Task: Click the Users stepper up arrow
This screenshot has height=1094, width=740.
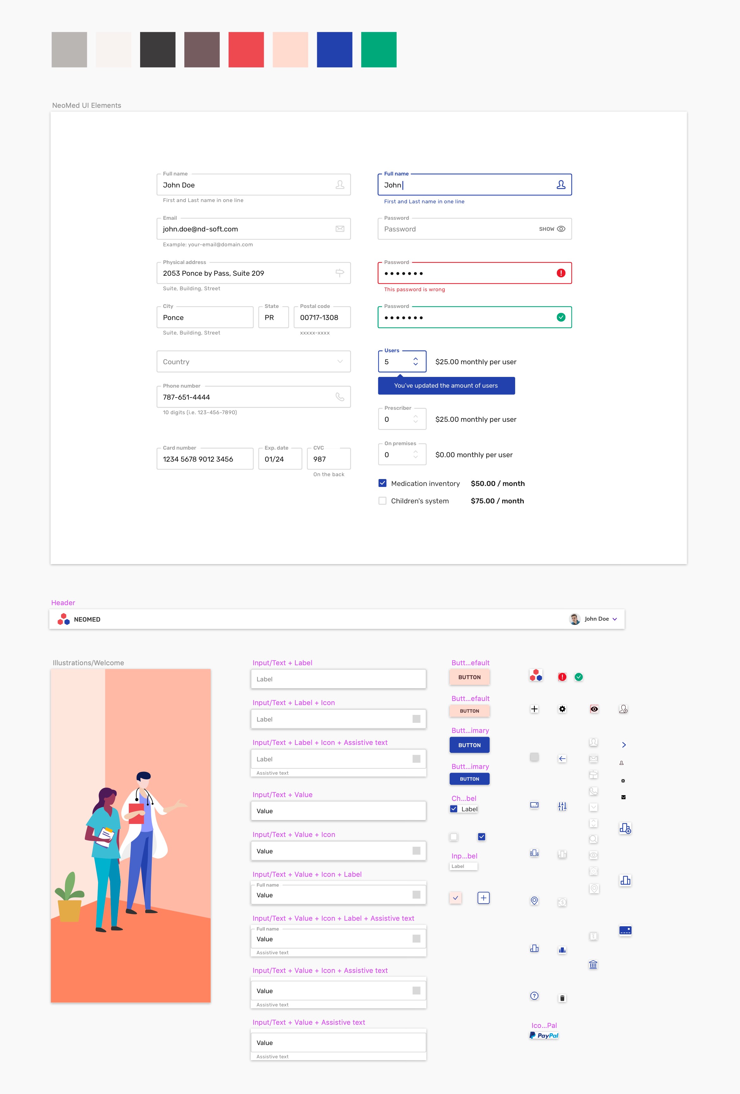Action: pos(416,359)
